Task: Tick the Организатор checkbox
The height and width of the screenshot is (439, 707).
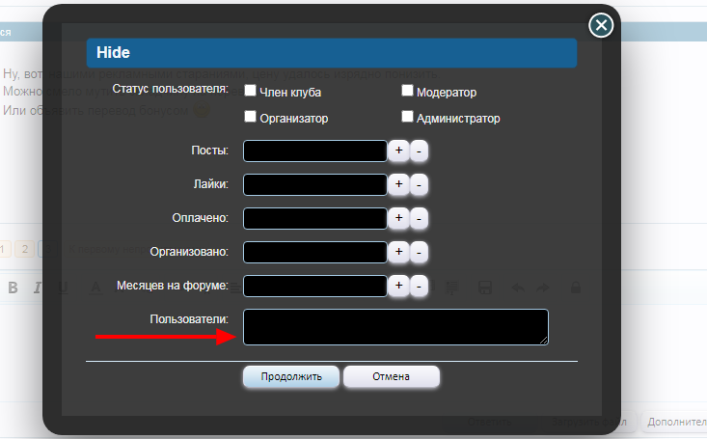Action: [x=251, y=118]
